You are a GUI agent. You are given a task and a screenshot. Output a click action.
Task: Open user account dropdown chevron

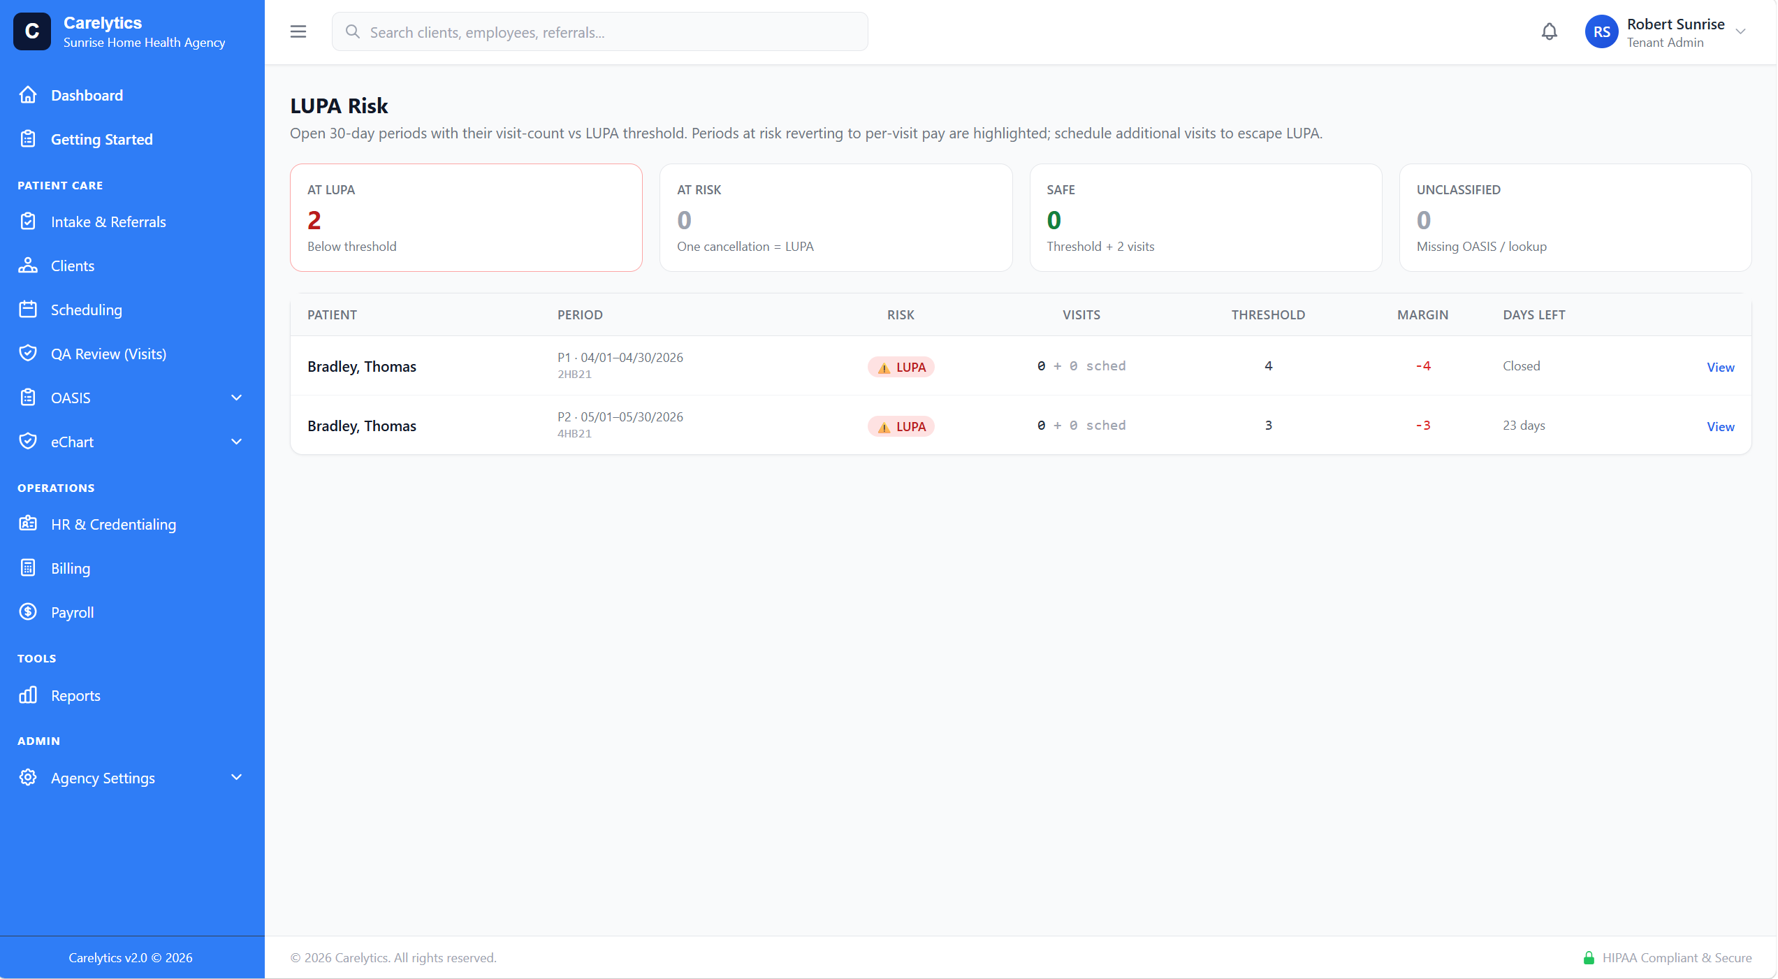[x=1742, y=31]
